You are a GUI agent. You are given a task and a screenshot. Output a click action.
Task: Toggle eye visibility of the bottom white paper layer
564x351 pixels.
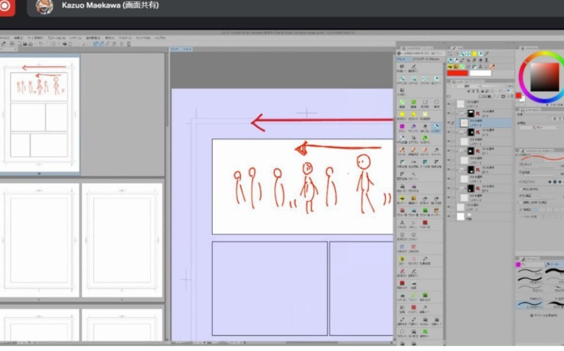pos(448,217)
